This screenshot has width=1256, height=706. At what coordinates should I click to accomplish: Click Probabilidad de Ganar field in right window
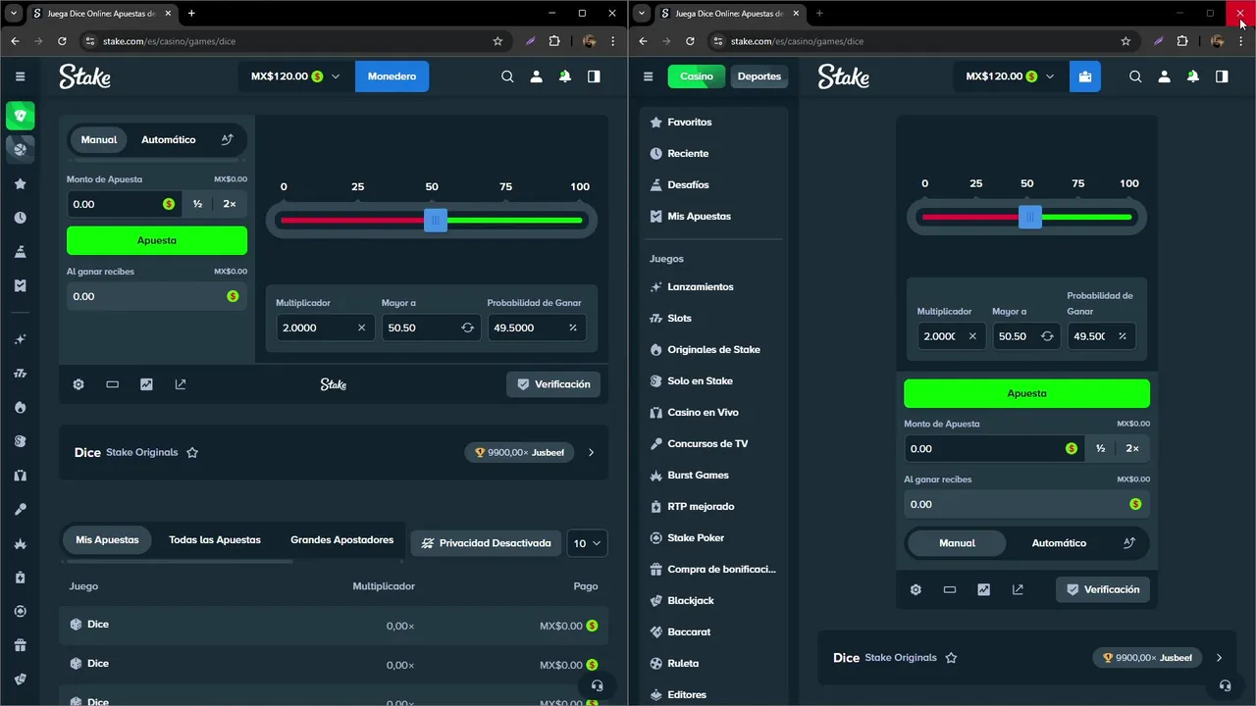(1102, 335)
